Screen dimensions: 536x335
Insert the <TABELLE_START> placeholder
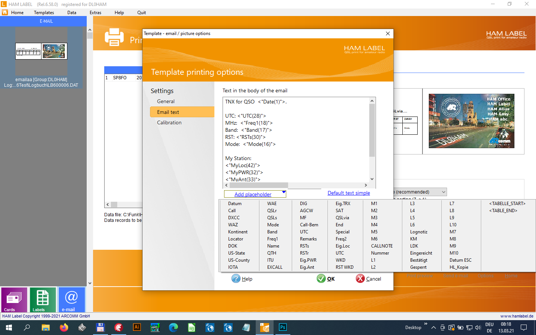click(507, 204)
